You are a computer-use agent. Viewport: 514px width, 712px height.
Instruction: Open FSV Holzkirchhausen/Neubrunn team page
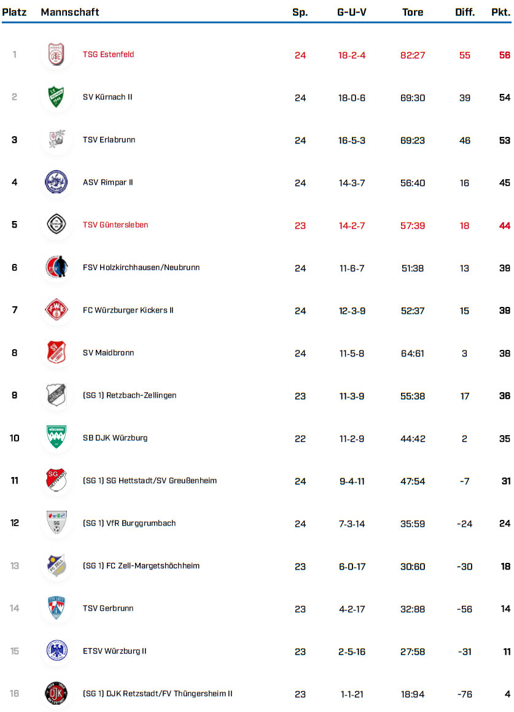[x=141, y=268]
